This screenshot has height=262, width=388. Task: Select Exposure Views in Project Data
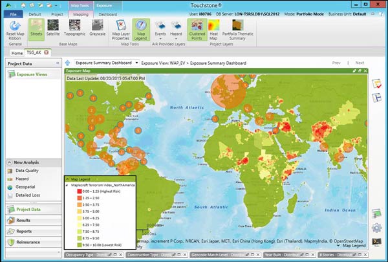click(32, 74)
